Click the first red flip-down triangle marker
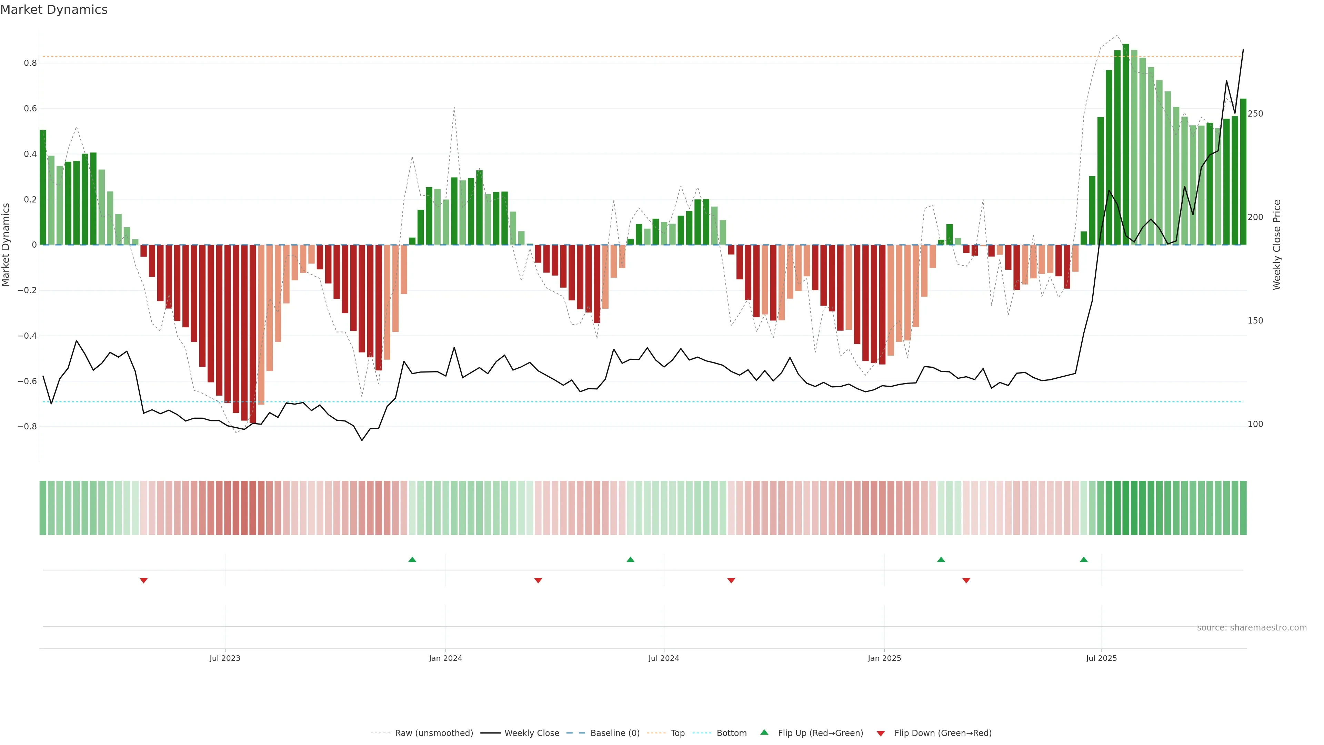 [x=143, y=580]
